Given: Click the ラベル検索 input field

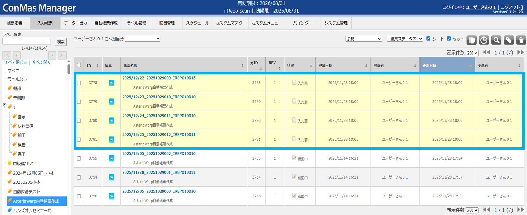Looking at the screenshot, I should click(x=27, y=41).
